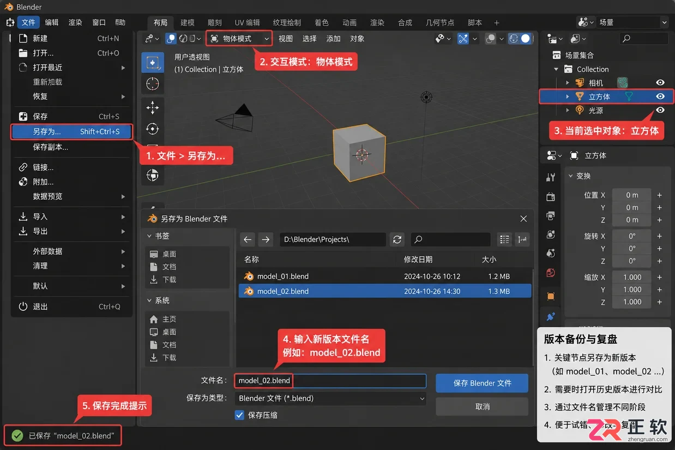Refresh the file list in save dialog
This screenshot has width=675, height=450.
pos(397,239)
